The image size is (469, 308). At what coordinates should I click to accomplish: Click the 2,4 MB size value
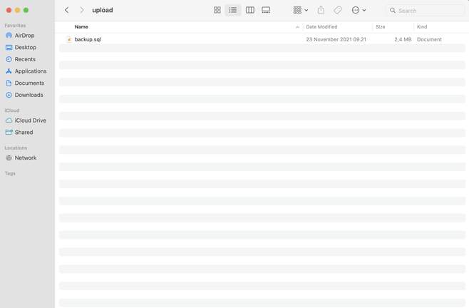[403, 39]
